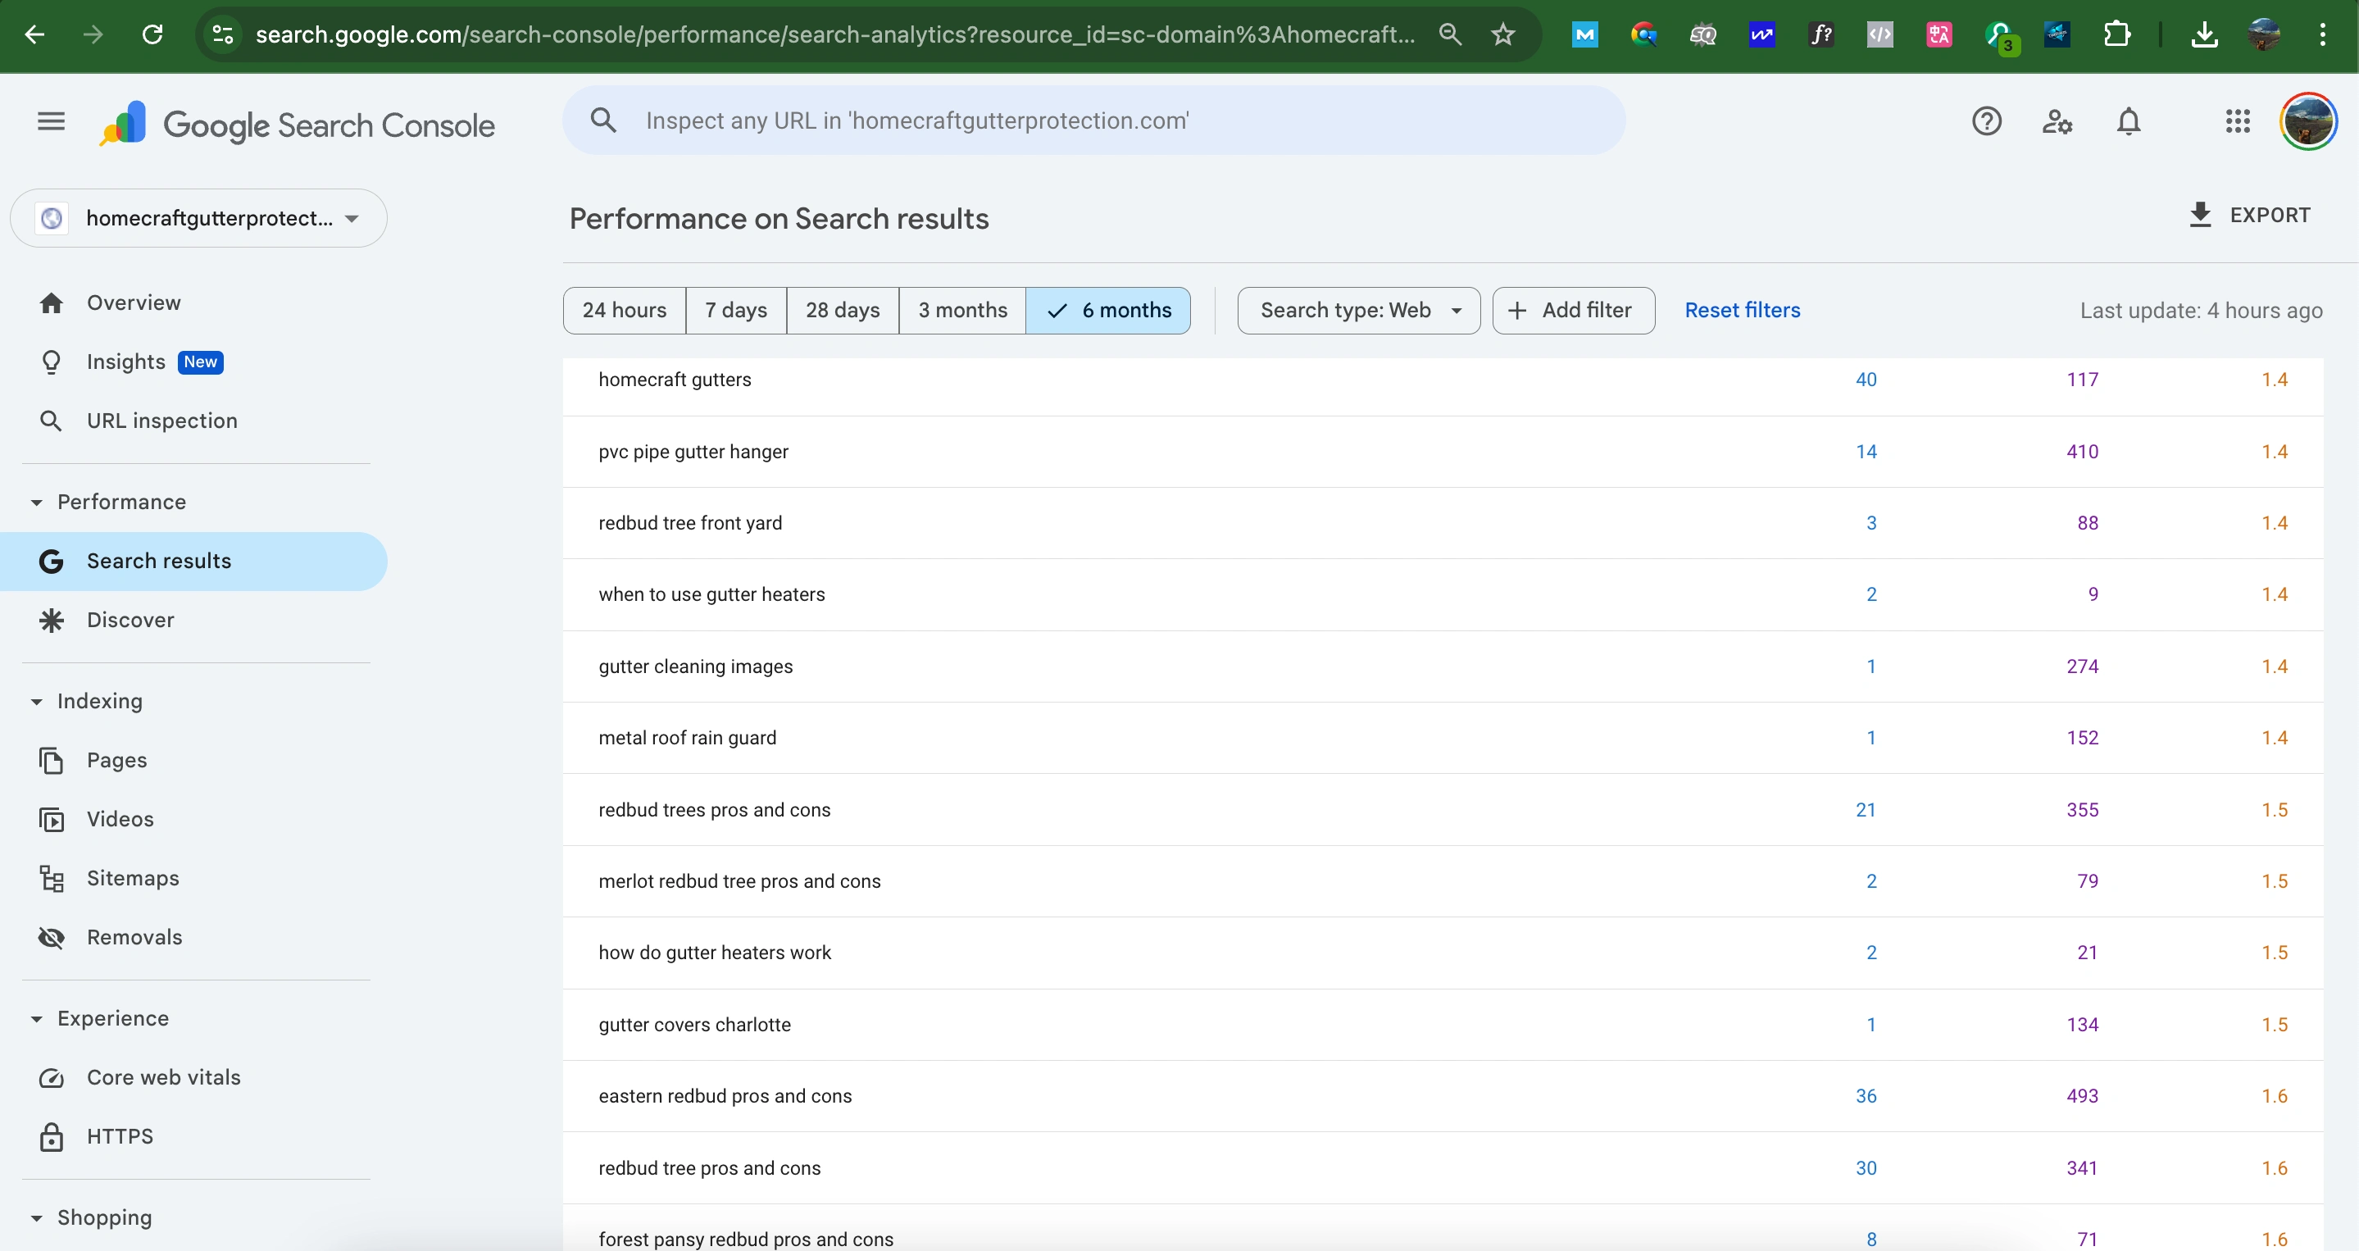Open the Sitemaps section in sidebar

(x=133, y=878)
